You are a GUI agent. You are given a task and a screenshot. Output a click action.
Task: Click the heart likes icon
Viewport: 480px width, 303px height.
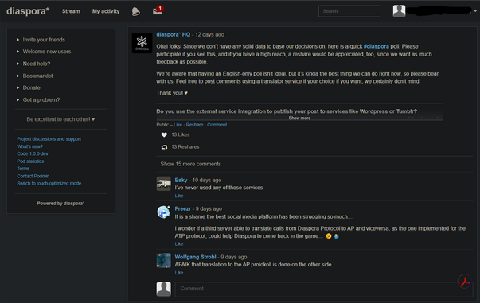tap(164, 135)
